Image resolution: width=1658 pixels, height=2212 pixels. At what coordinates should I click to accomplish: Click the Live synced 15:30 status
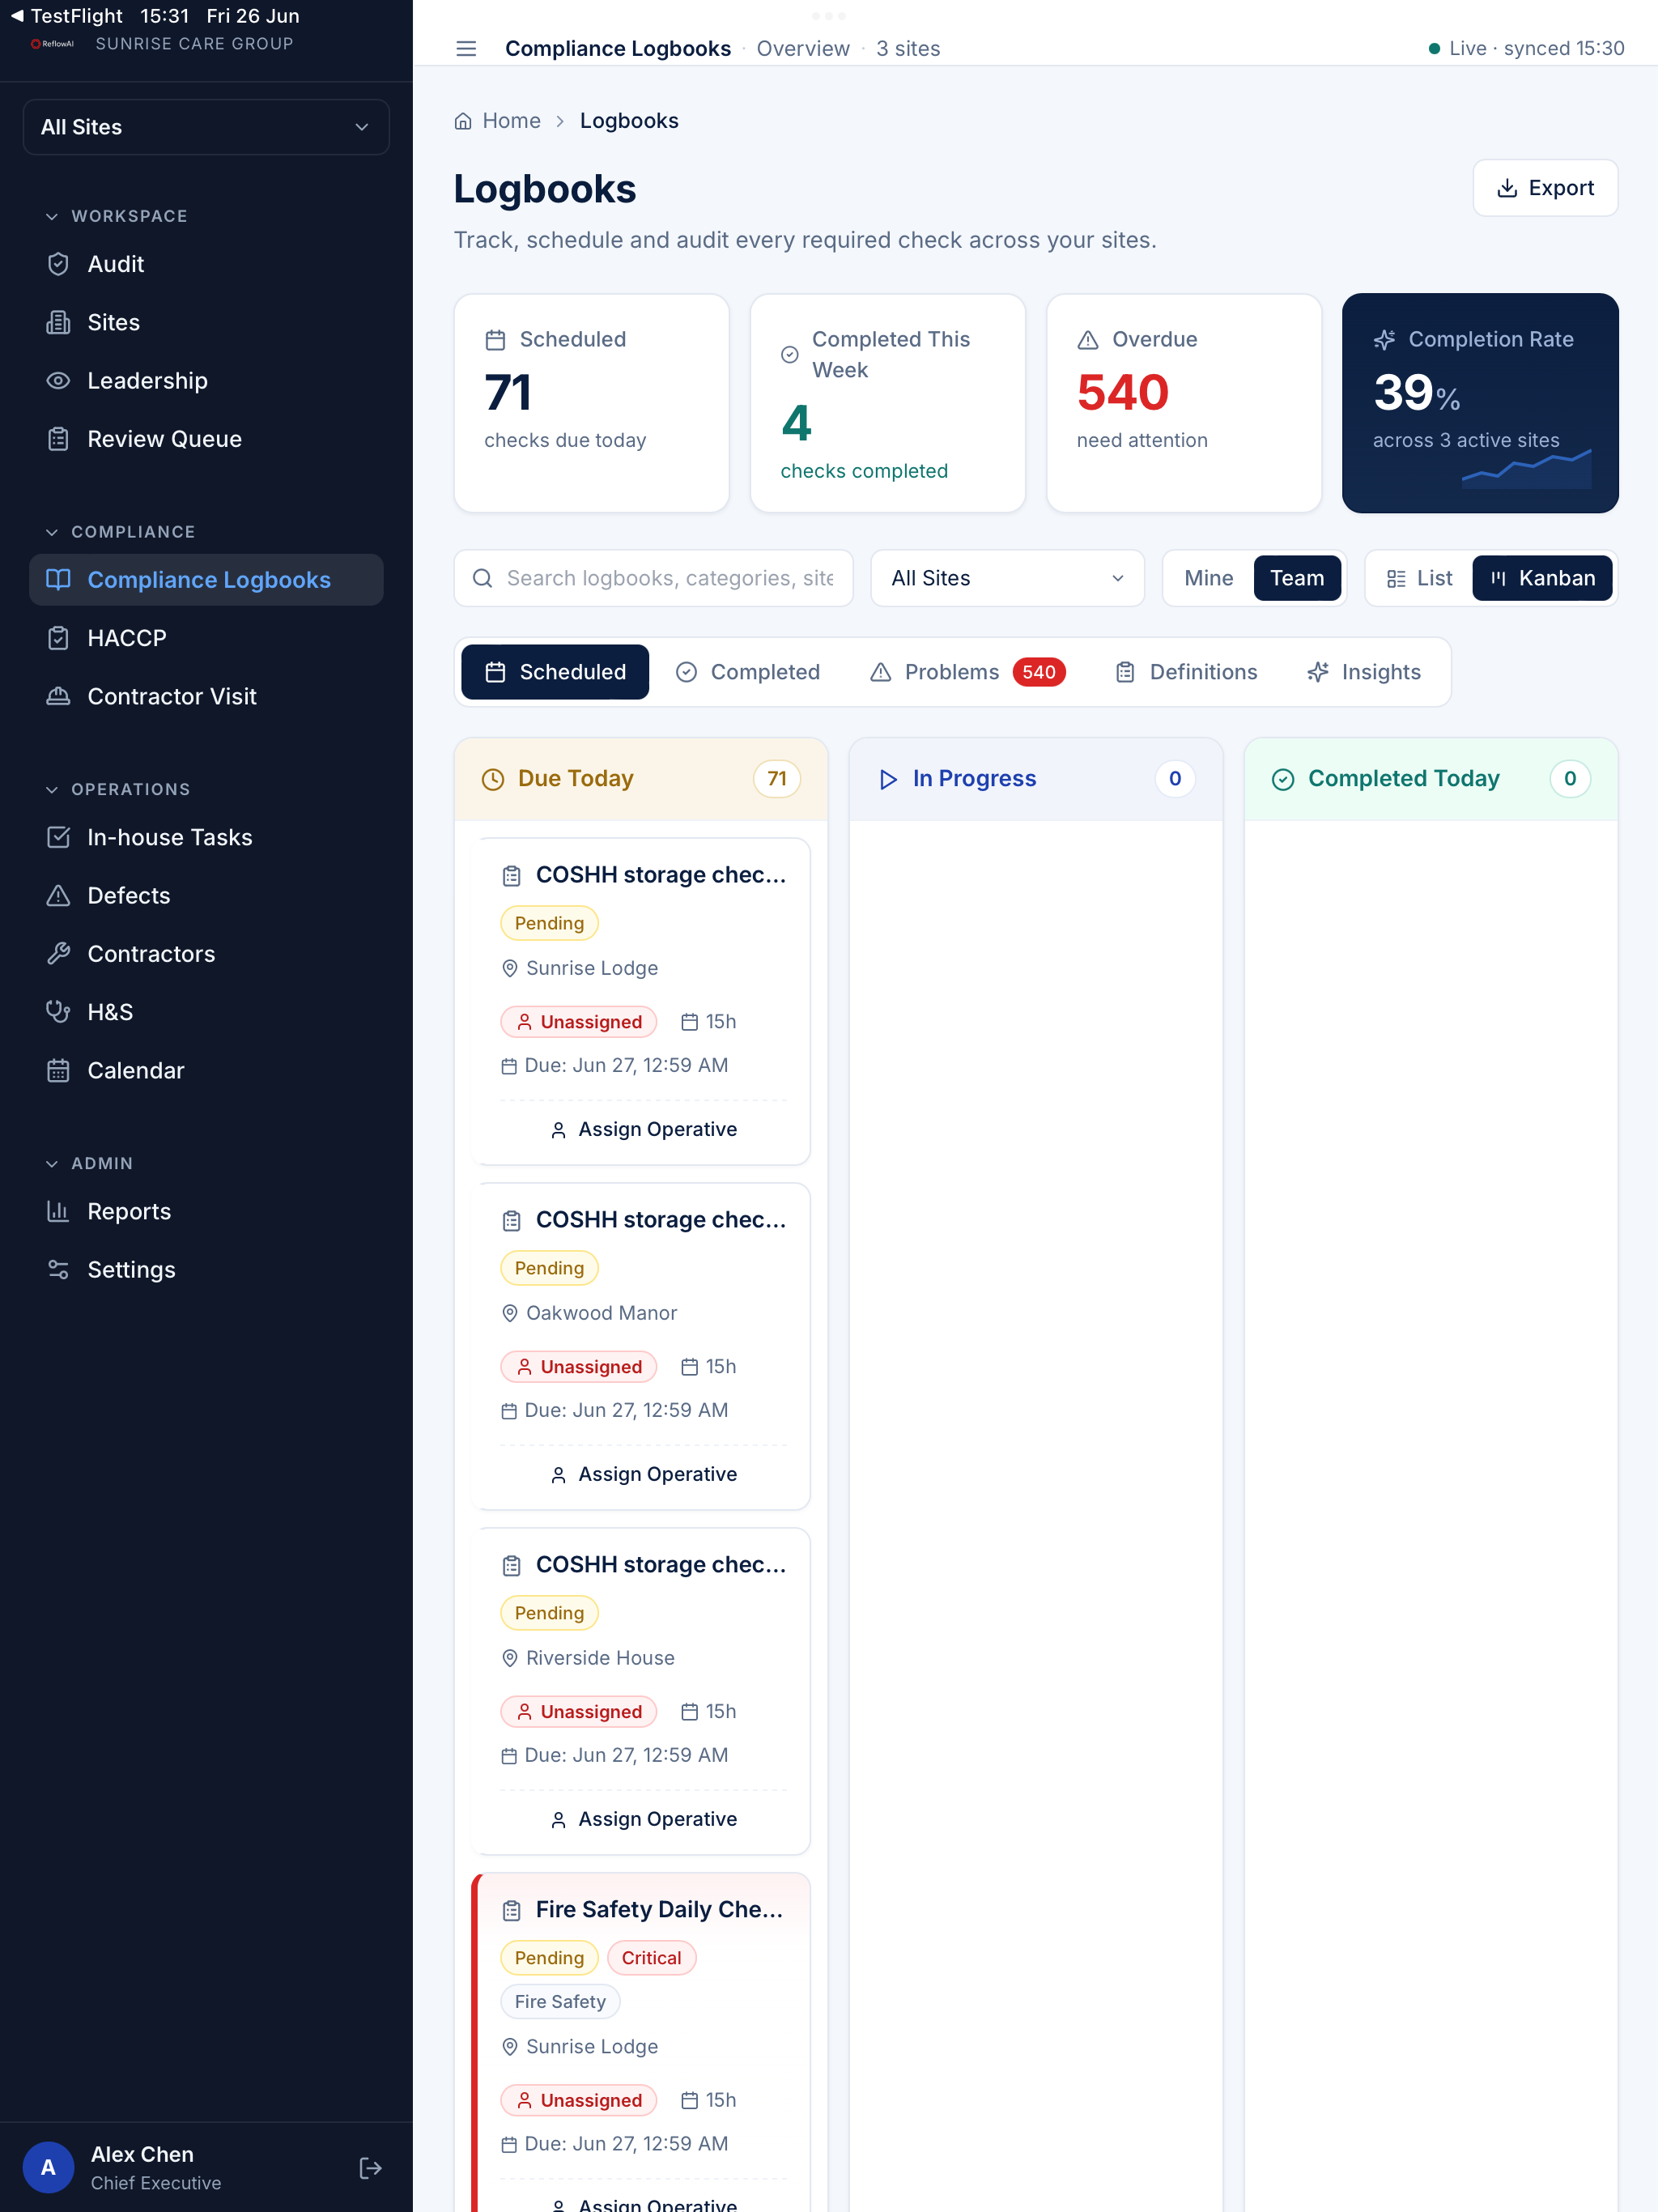pos(1526,48)
